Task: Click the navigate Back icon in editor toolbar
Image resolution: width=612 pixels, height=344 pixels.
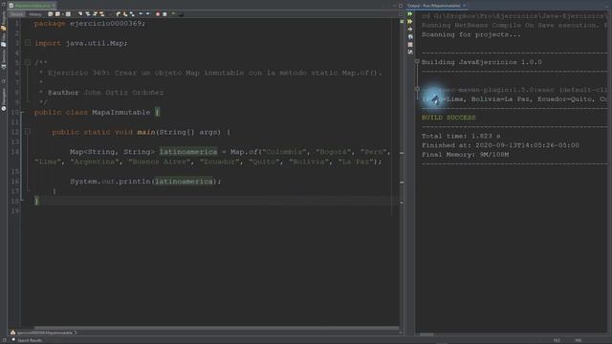Action: coord(57,14)
